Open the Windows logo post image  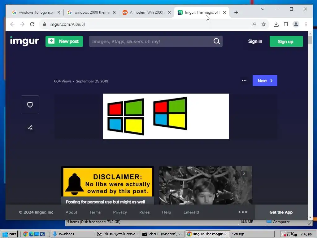point(166,116)
